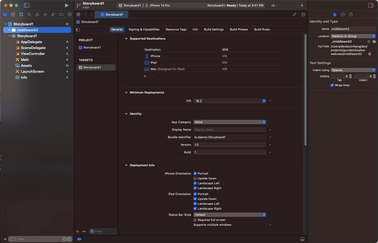The height and width of the screenshot is (243, 378).
Task: Switch to Resource Tags tab
Action: 176,29
